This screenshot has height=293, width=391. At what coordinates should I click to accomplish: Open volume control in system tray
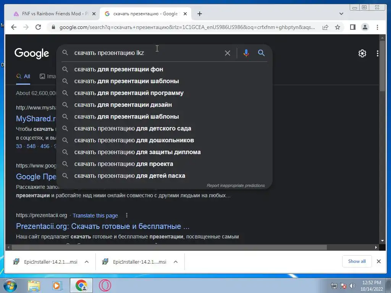point(352,286)
